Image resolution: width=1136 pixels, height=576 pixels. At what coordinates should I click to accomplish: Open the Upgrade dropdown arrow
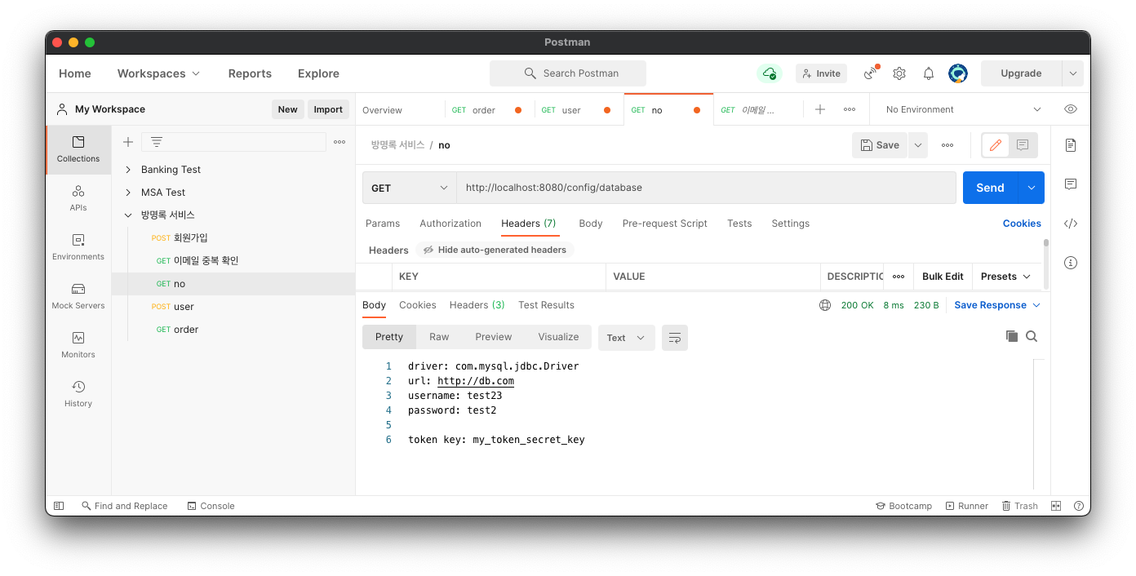point(1072,73)
